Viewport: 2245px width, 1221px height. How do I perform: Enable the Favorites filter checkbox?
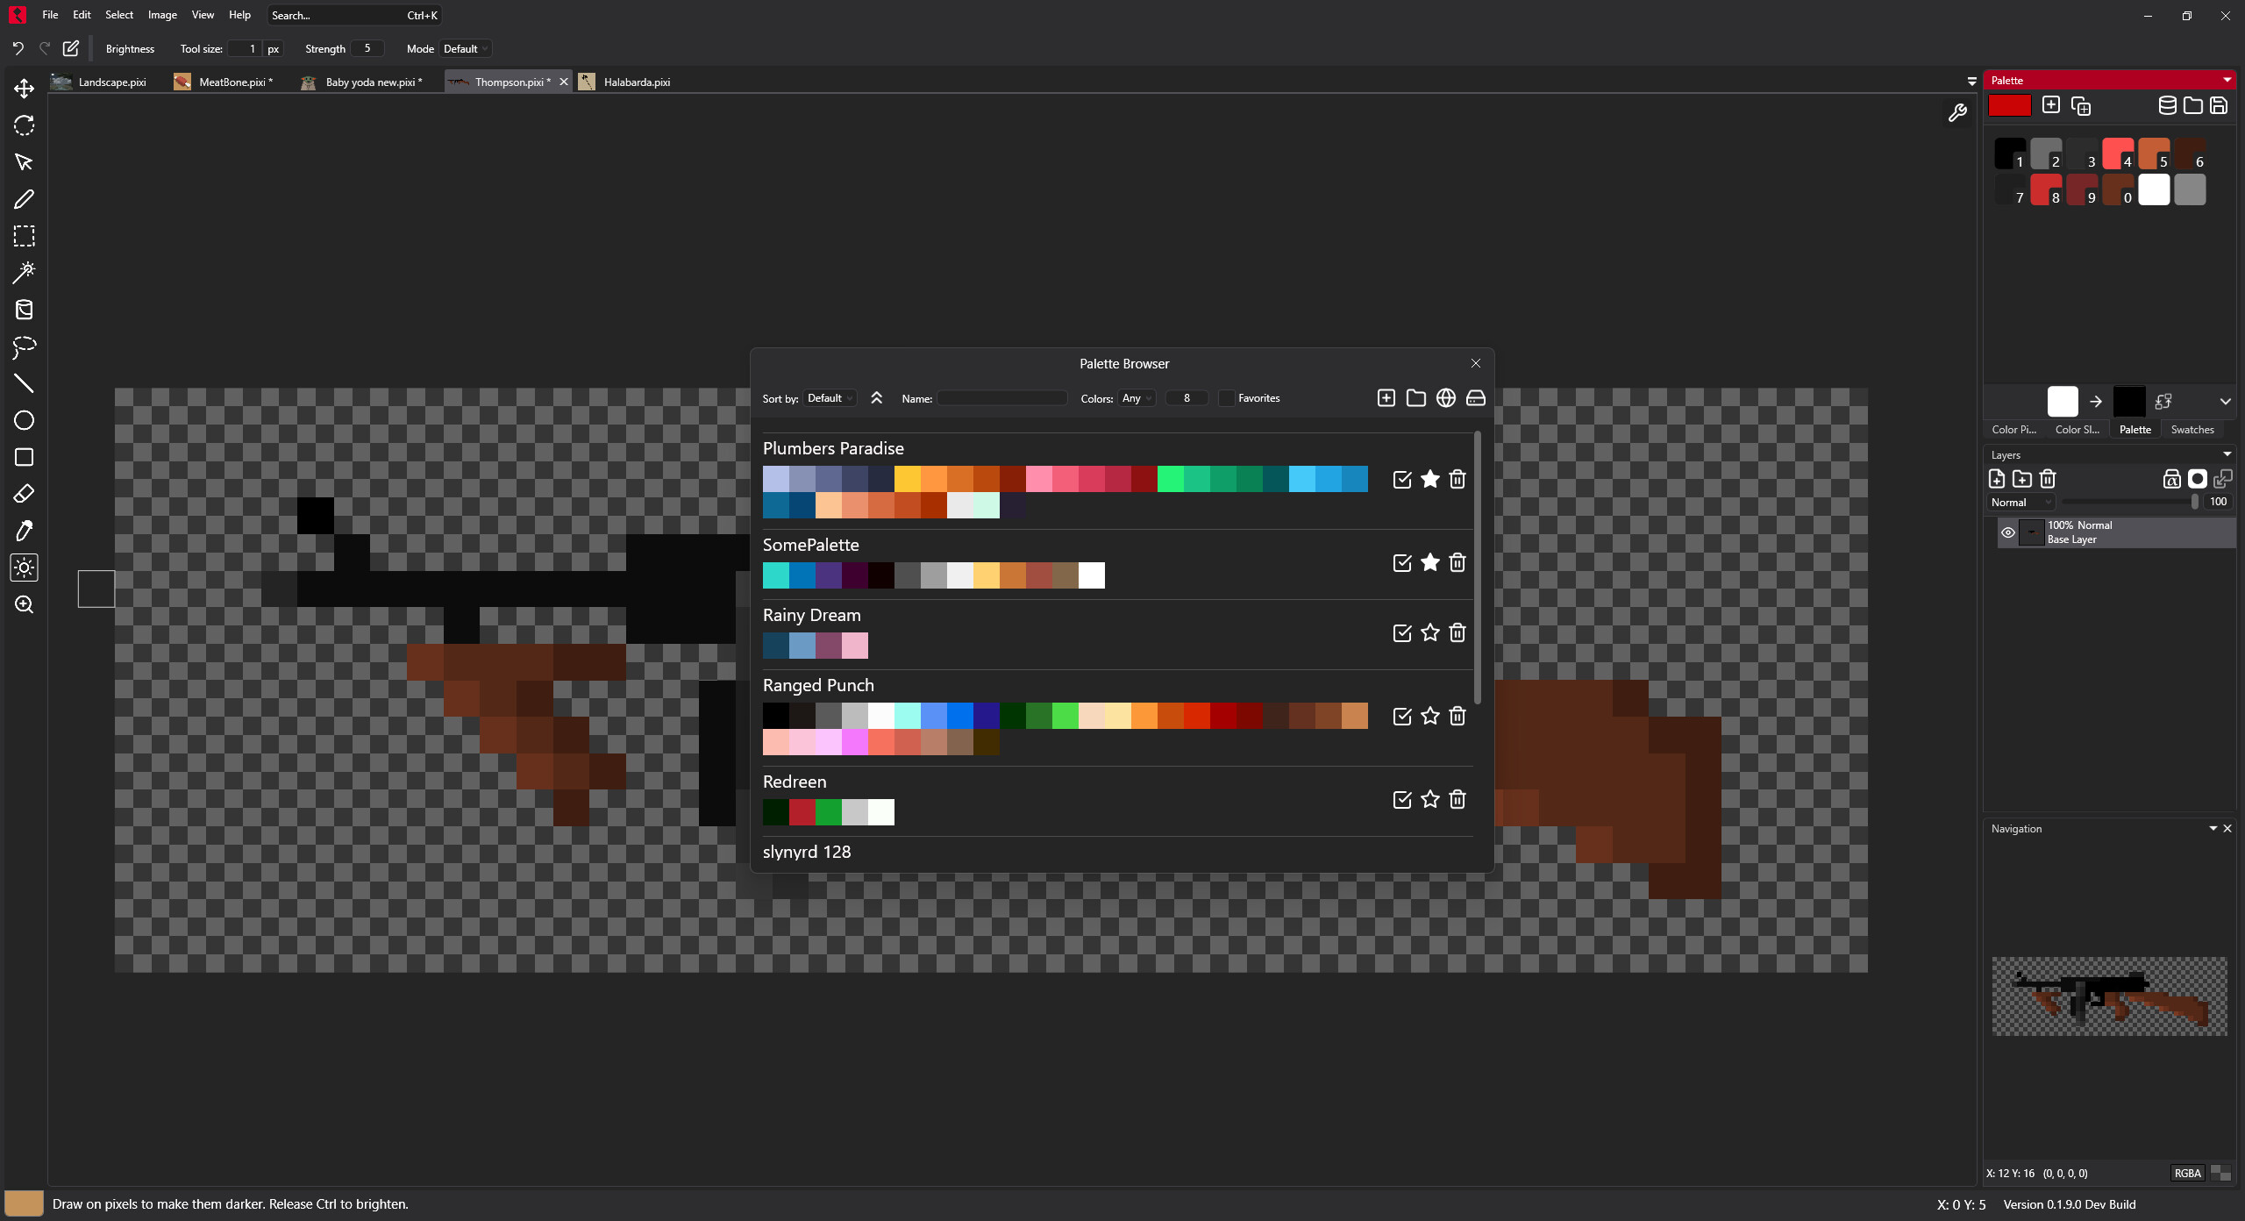pyautogui.click(x=1228, y=397)
